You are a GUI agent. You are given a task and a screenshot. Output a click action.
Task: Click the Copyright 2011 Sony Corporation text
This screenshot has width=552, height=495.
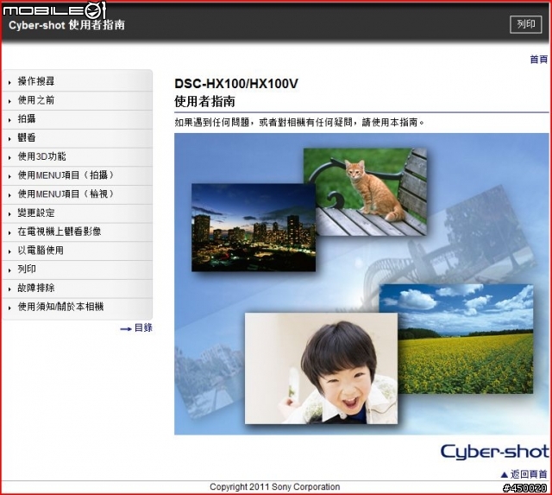[x=275, y=487]
